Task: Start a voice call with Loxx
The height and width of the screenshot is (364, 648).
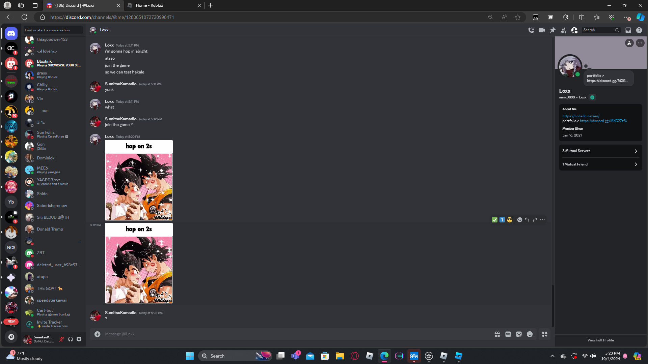Action: pyautogui.click(x=531, y=30)
